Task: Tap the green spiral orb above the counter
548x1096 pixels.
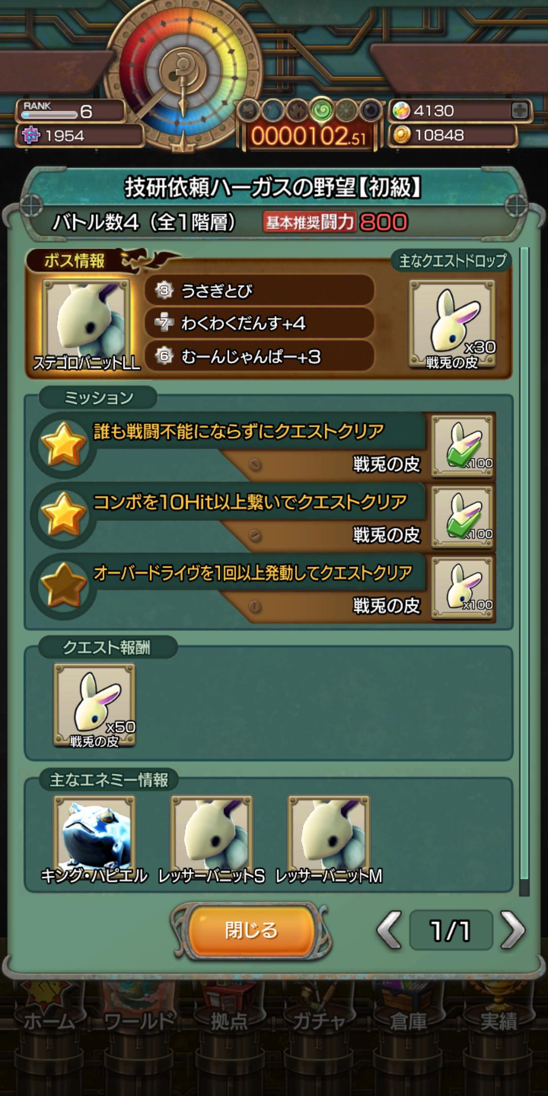Action: point(322,110)
